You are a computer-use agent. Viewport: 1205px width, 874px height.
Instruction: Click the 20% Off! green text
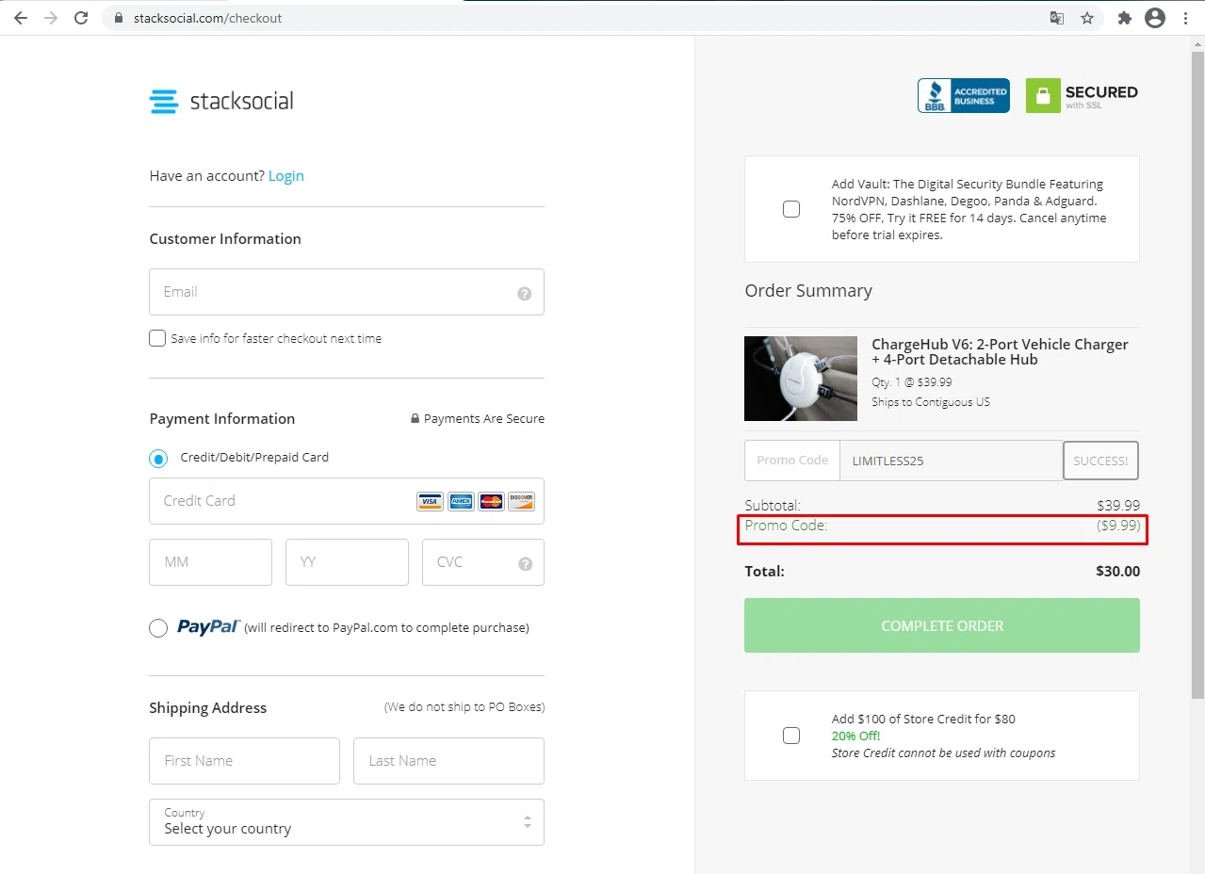pyautogui.click(x=855, y=736)
